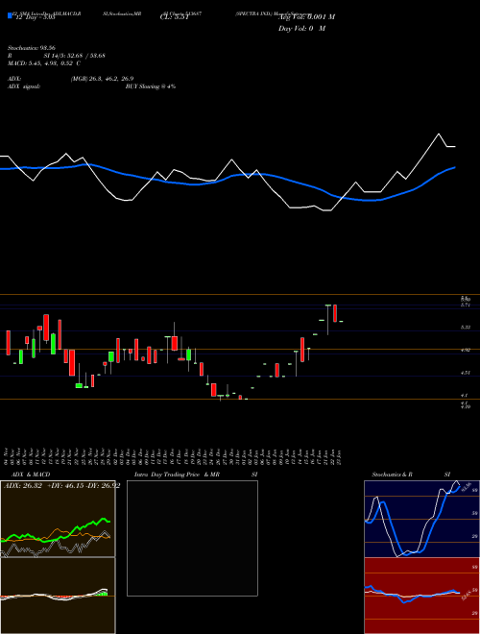
Task: Click the MACD histogram chart panel
Action: tap(58, 596)
